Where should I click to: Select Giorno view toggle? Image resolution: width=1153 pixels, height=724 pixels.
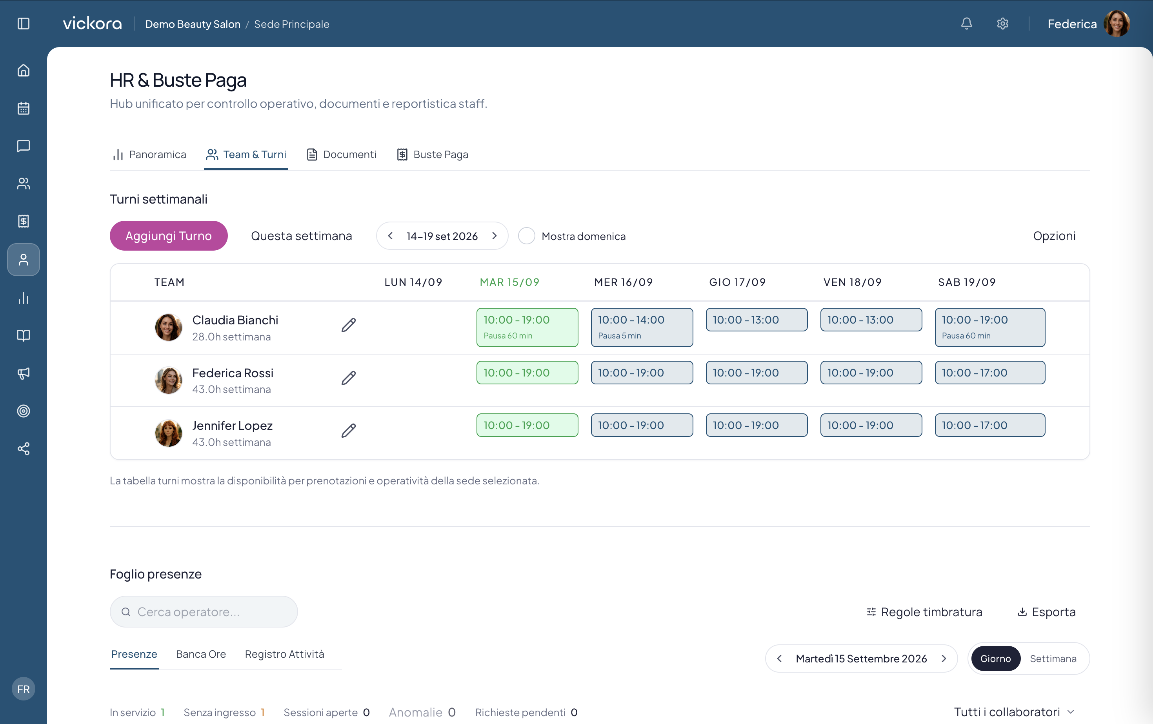[995, 659]
